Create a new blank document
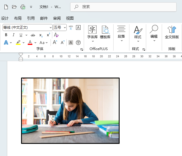 6,7
